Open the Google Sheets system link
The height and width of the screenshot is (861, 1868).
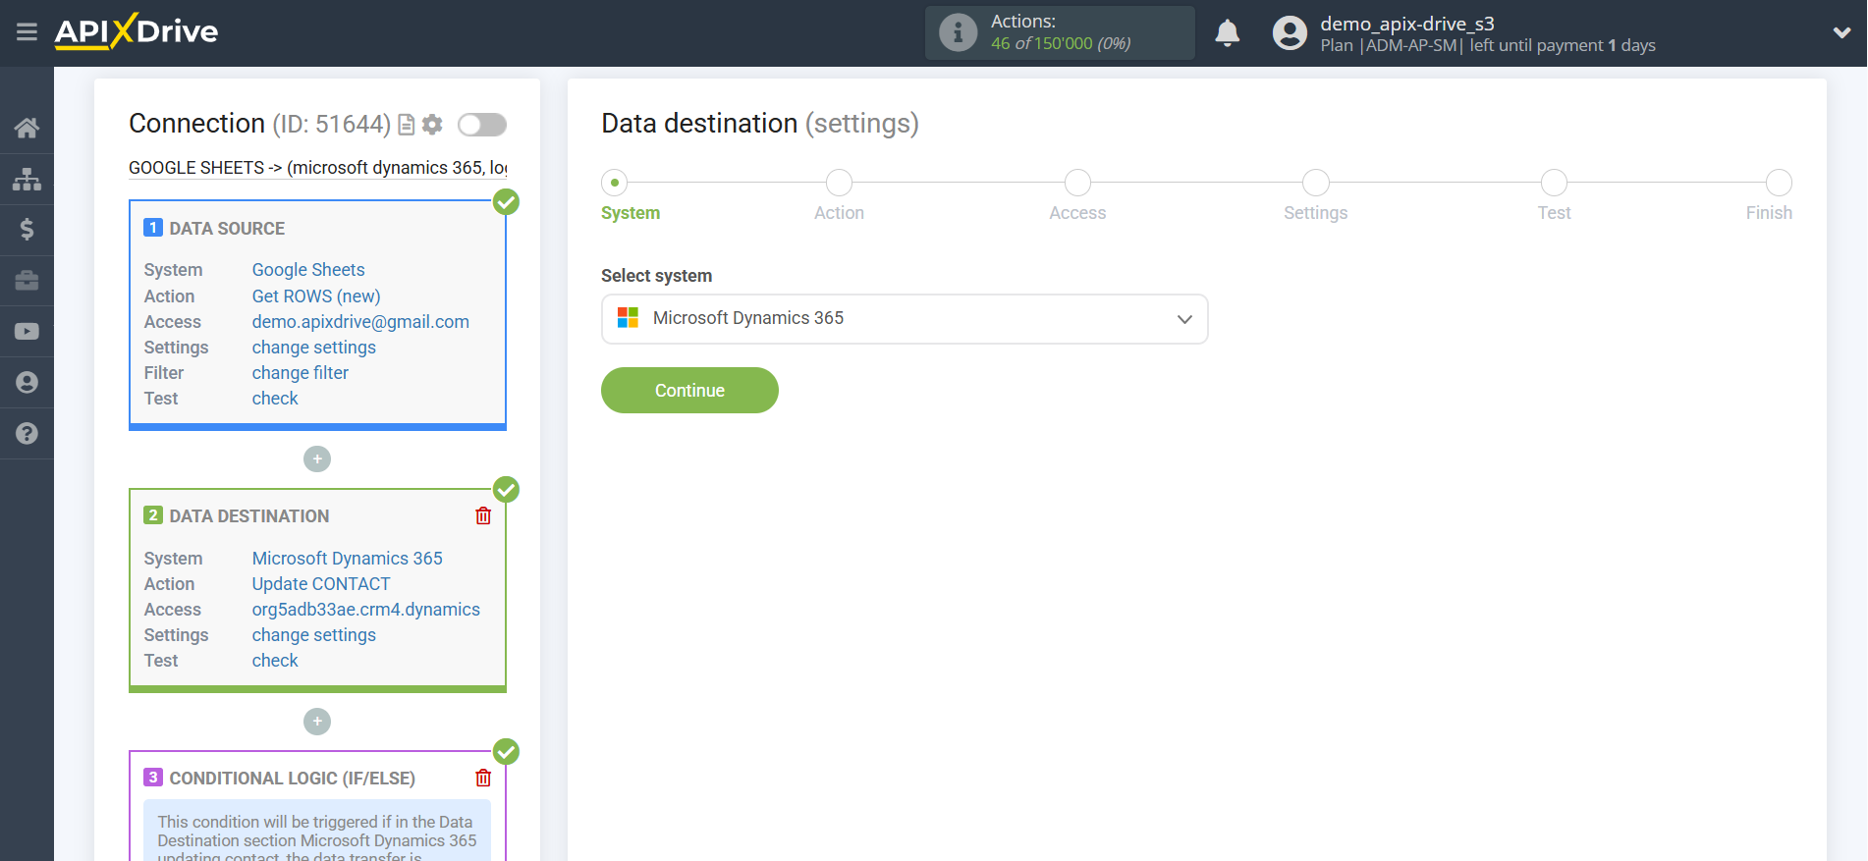tap(308, 270)
